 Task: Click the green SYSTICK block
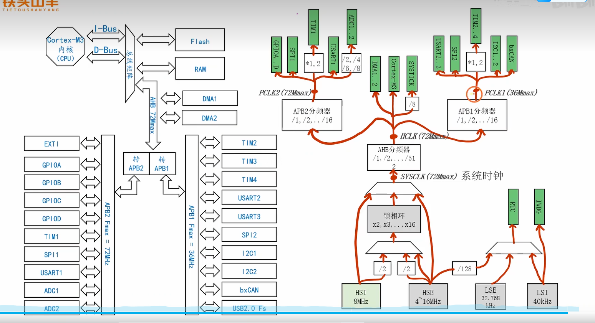tap(412, 73)
